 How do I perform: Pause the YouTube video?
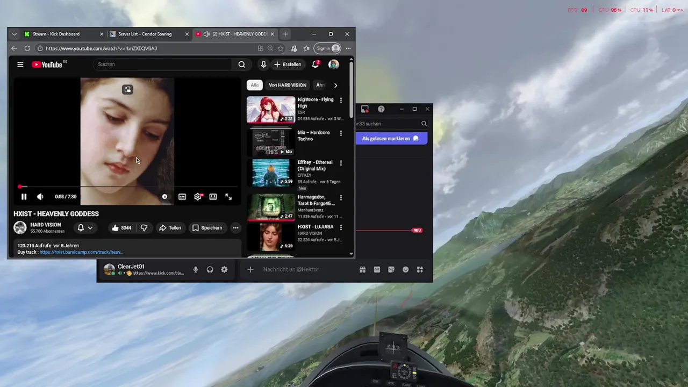pyautogui.click(x=24, y=197)
